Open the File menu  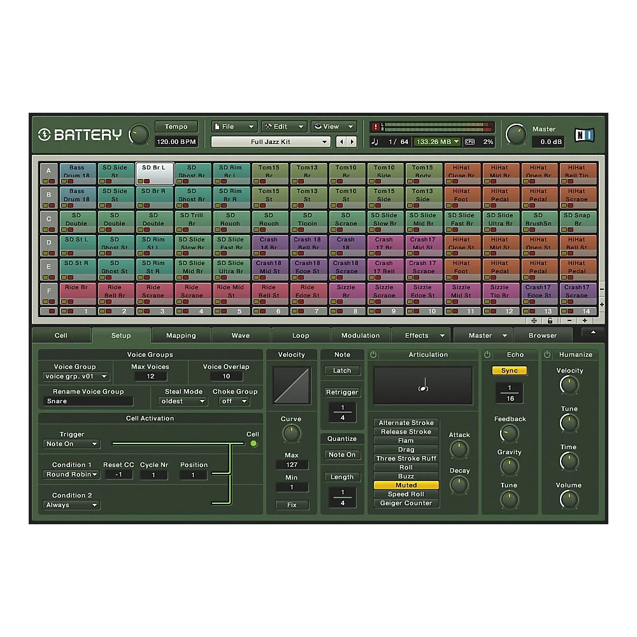[x=234, y=127]
